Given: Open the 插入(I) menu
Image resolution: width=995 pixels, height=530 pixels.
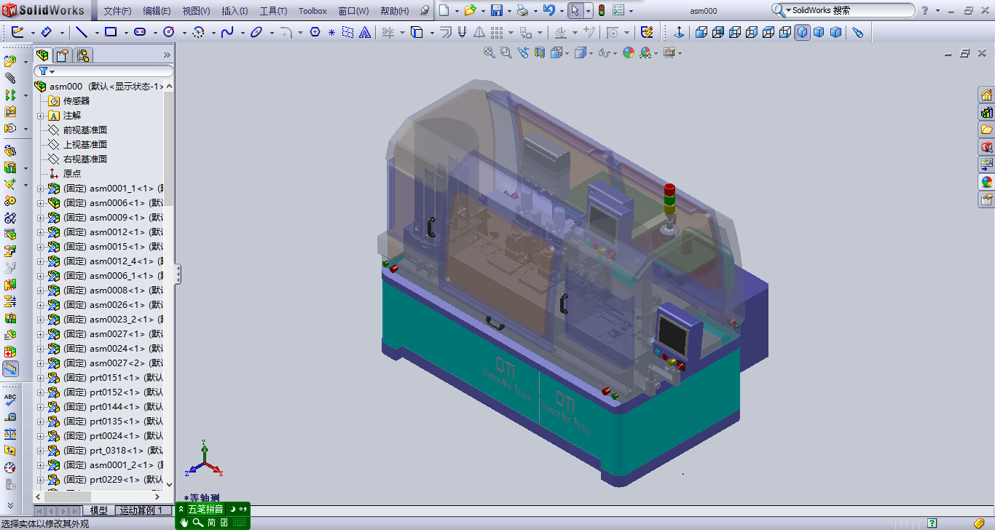Looking at the screenshot, I should 235,11.
